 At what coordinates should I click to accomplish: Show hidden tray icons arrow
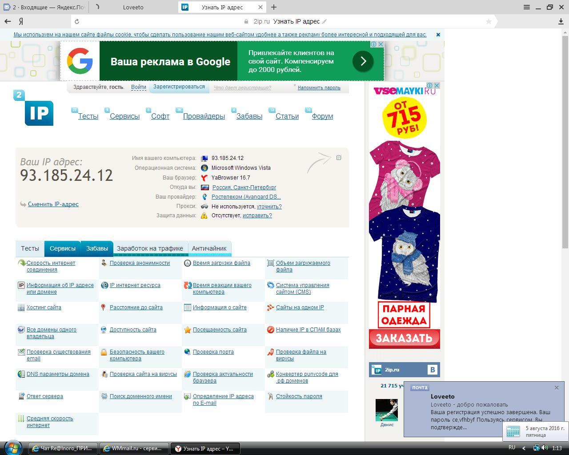pos(524,448)
